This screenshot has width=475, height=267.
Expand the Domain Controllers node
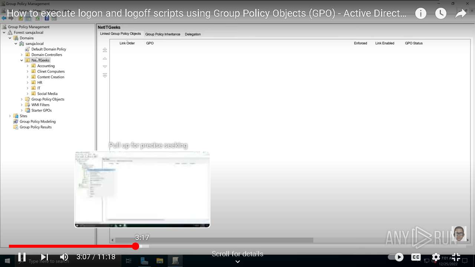coord(22,55)
